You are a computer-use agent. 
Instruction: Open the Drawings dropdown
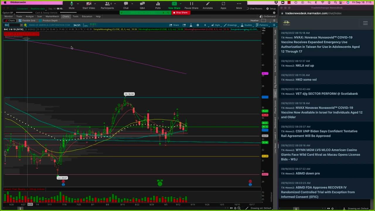231,25
